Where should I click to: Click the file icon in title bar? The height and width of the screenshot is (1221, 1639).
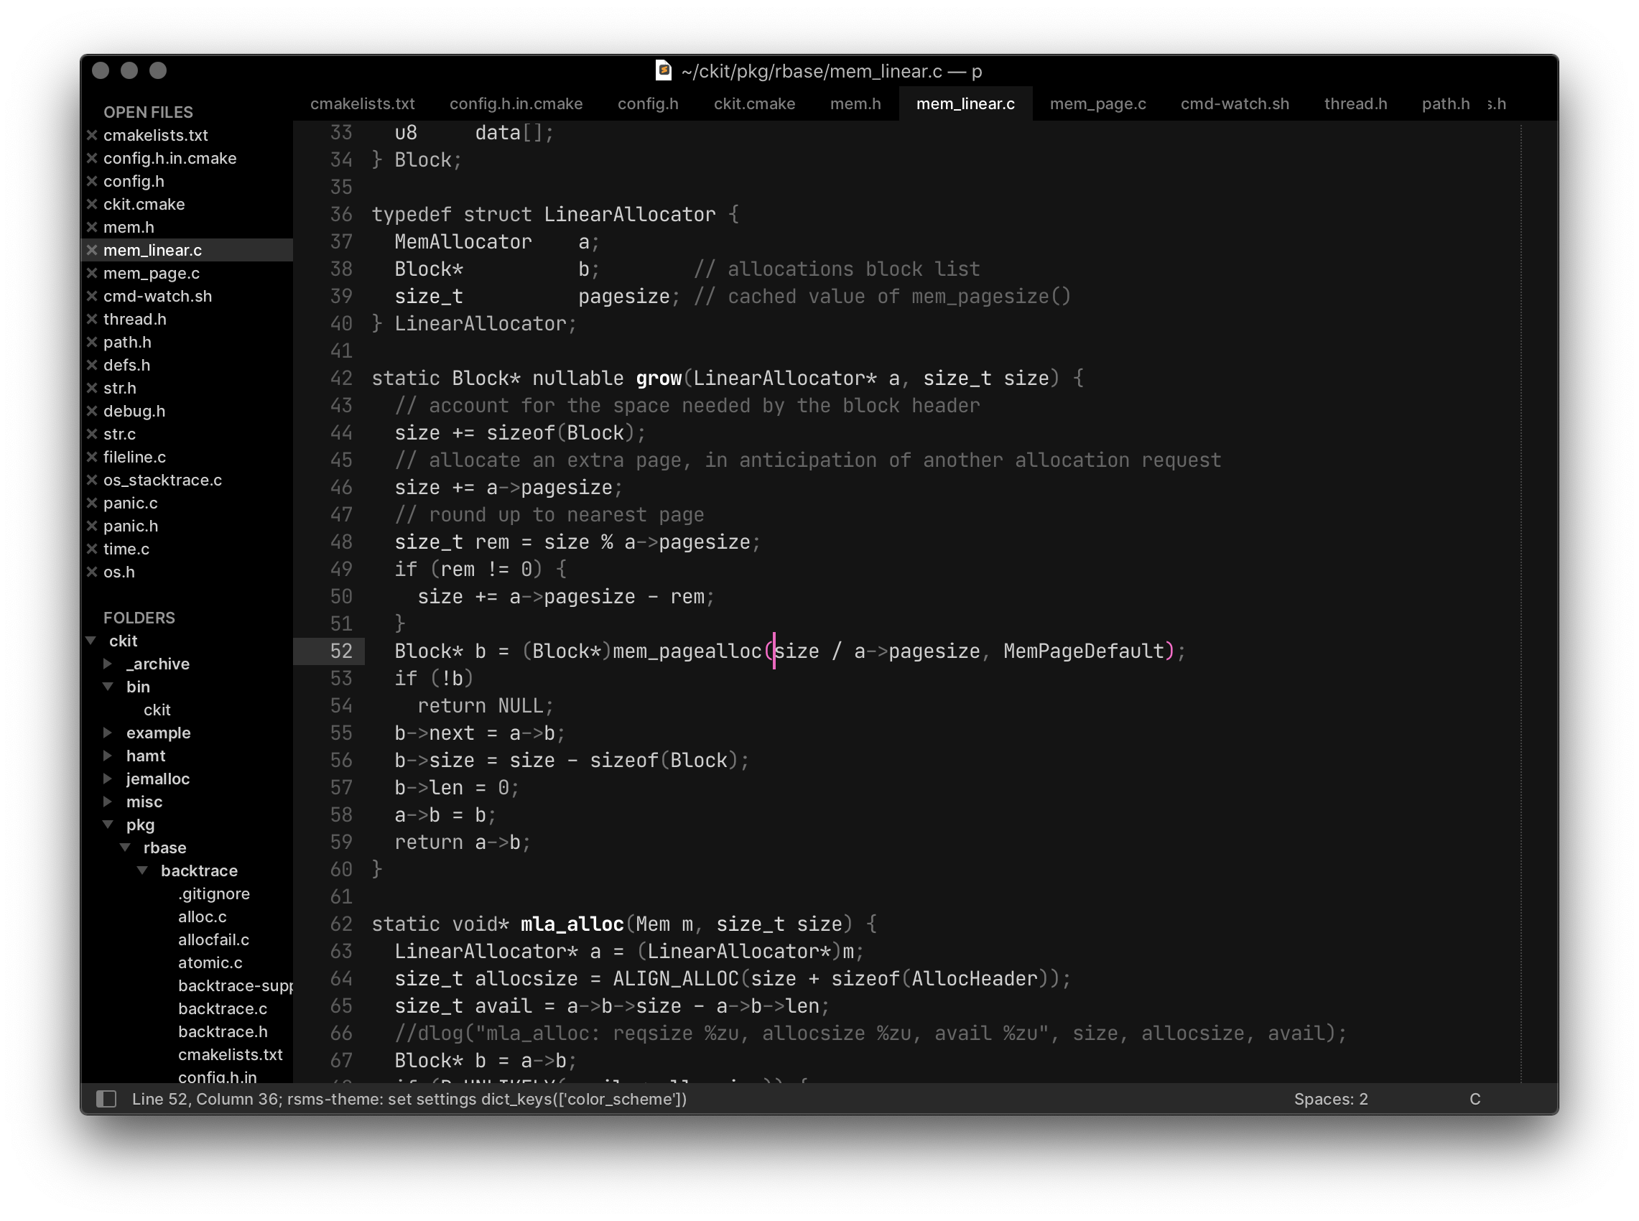663,71
